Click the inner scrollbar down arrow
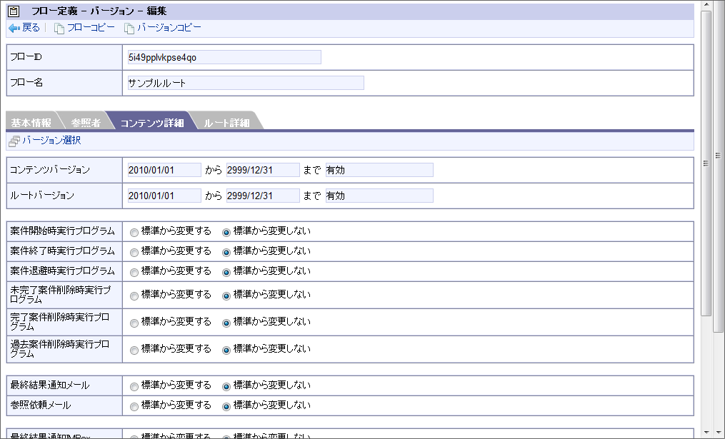 pos(706,433)
